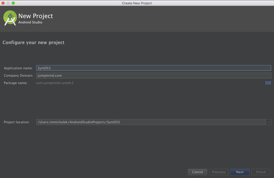The height and width of the screenshot is (178, 274).
Task: Select the Project location path field
Action: (x=150, y=122)
